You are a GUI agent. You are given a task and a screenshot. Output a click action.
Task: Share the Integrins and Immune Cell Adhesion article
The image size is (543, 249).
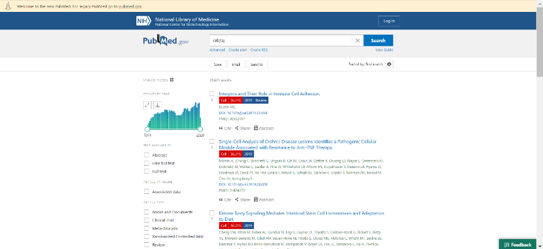[243, 128]
